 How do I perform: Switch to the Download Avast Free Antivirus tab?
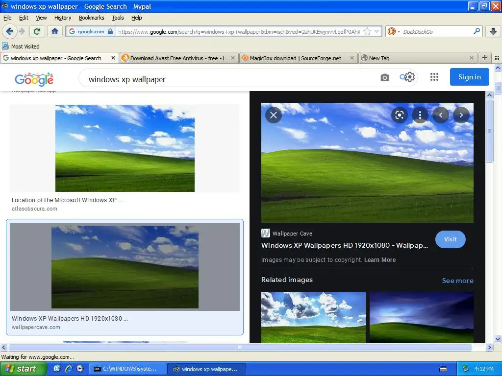click(x=179, y=58)
